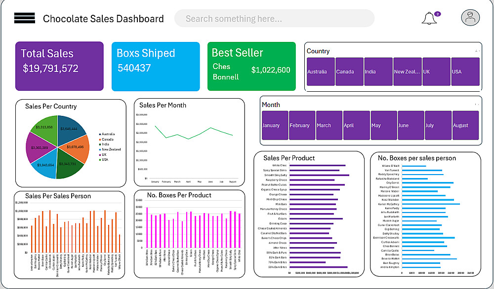Open the hamburger menu icon
This screenshot has height=289, width=494.
pyautogui.click(x=25, y=19)
